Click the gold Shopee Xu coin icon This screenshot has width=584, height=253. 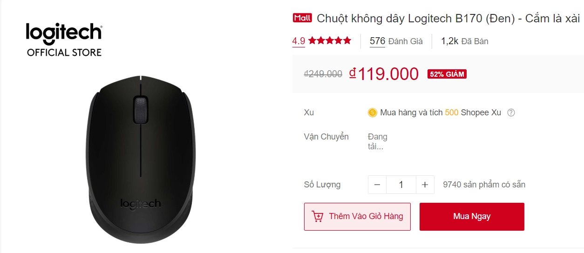coord(372,113)
